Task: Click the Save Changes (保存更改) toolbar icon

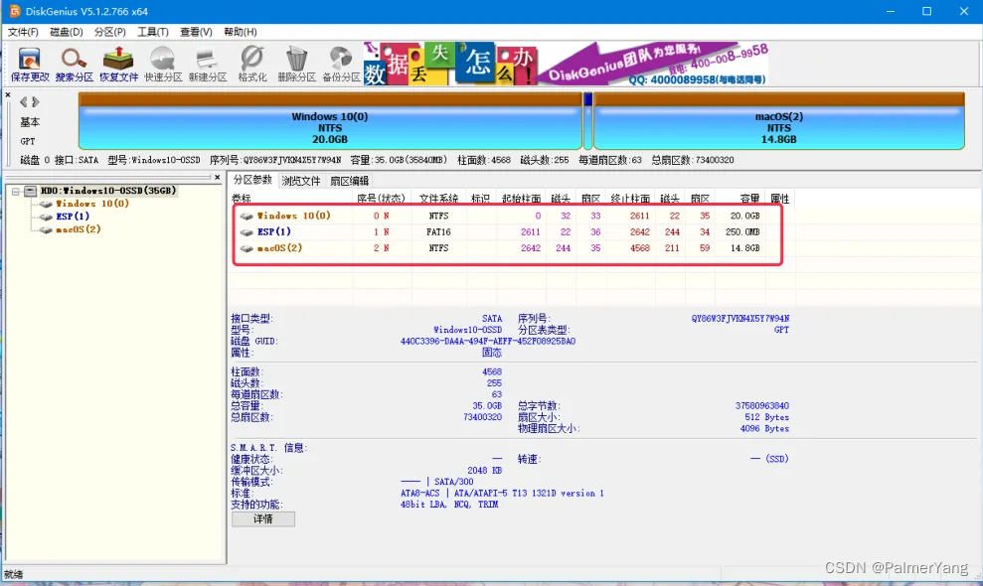Action: coord(29,62)
